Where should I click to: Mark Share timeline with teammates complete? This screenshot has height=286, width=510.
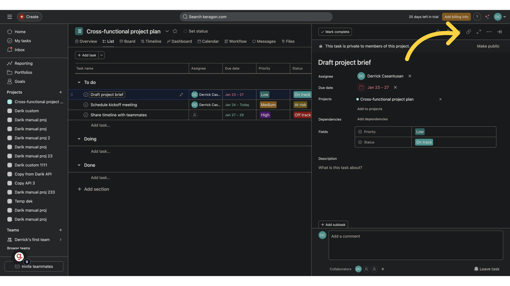(x=86, y=115)
